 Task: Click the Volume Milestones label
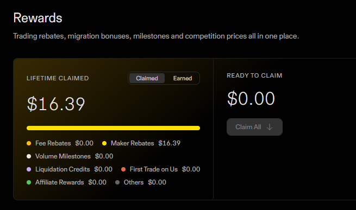(63, 156)
